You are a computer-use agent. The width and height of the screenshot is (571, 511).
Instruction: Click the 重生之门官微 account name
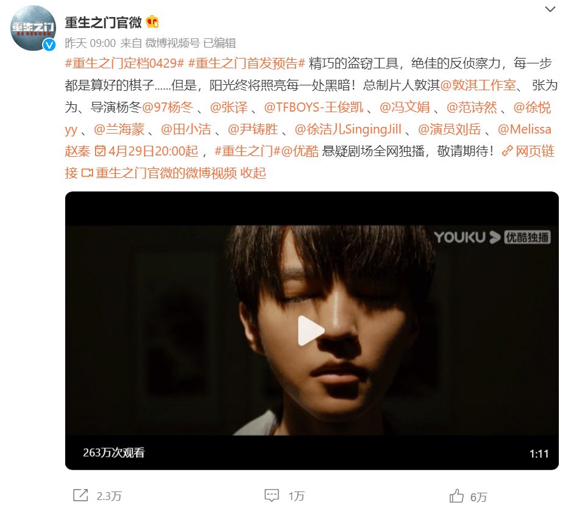[x=104, y=22]
